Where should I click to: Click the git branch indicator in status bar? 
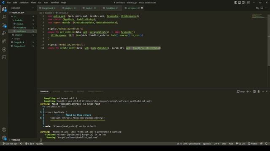pos(10,143)
